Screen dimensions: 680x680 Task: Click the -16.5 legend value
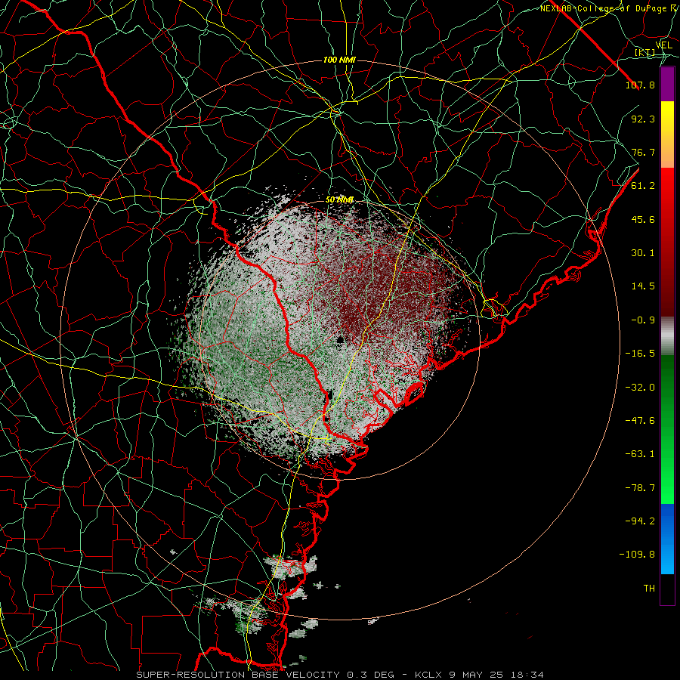coord(640,354)
